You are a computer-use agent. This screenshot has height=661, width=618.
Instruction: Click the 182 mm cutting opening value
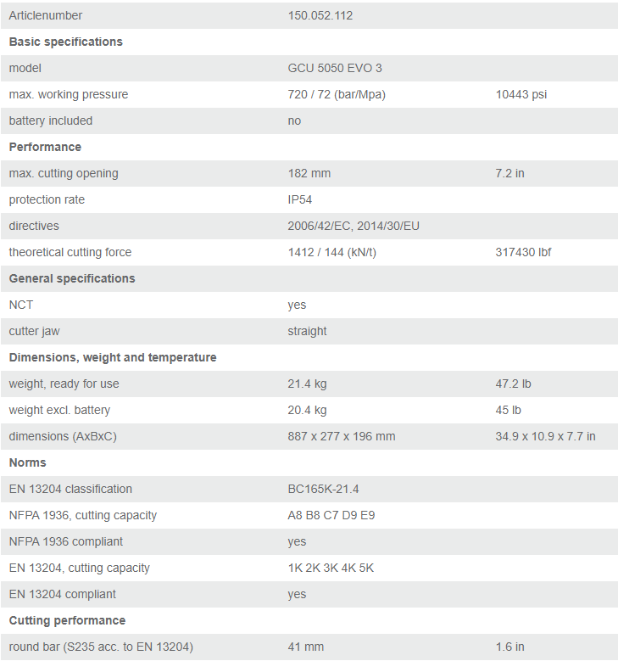pos(309,173)
